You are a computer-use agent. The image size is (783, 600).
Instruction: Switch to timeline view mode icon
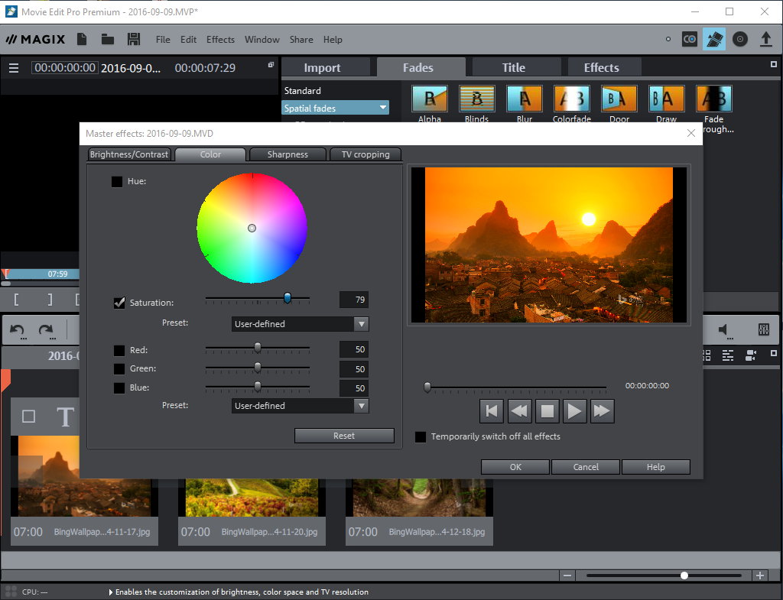pos(728,355)
